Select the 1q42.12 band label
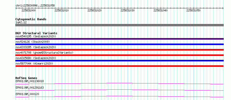 click(x=21, y=23)
